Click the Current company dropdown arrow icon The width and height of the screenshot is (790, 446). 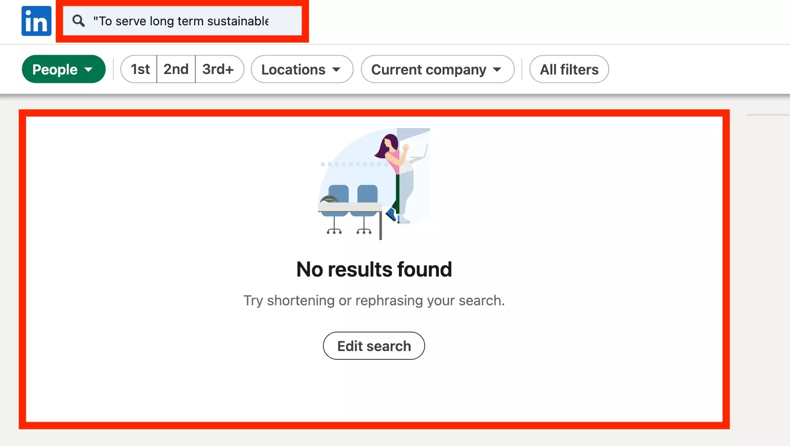(497, 70)
